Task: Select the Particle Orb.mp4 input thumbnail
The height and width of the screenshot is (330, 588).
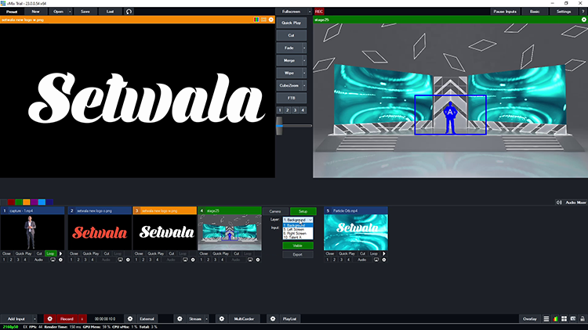Action: (355, 232)
